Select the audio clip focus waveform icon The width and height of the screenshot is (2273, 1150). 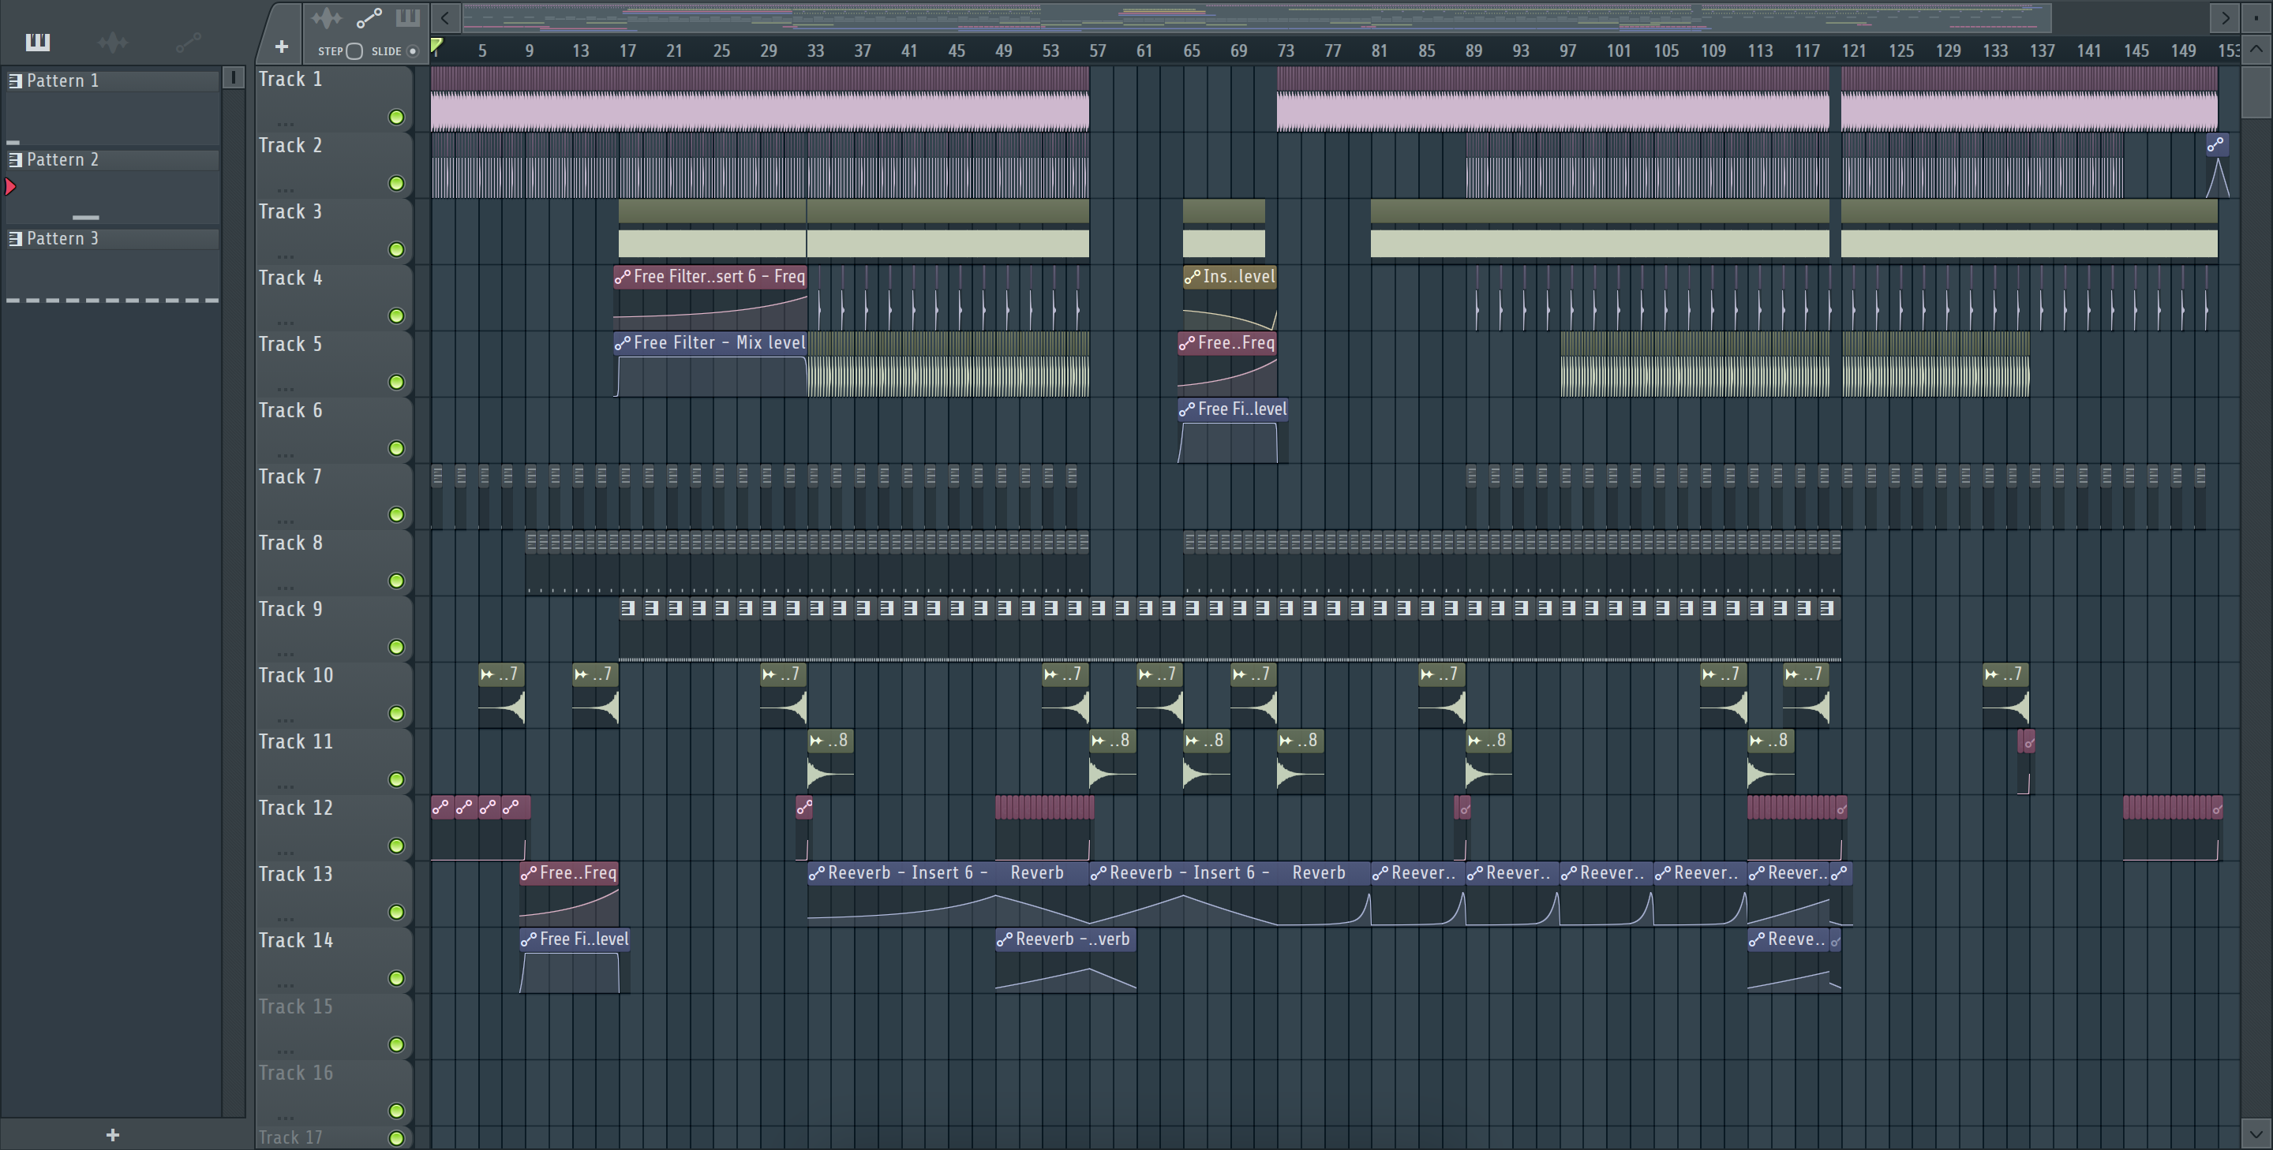(327, 17)
